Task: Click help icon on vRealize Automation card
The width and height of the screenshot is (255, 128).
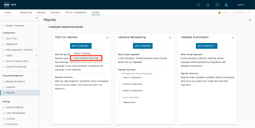Action: tap(233, 38)
